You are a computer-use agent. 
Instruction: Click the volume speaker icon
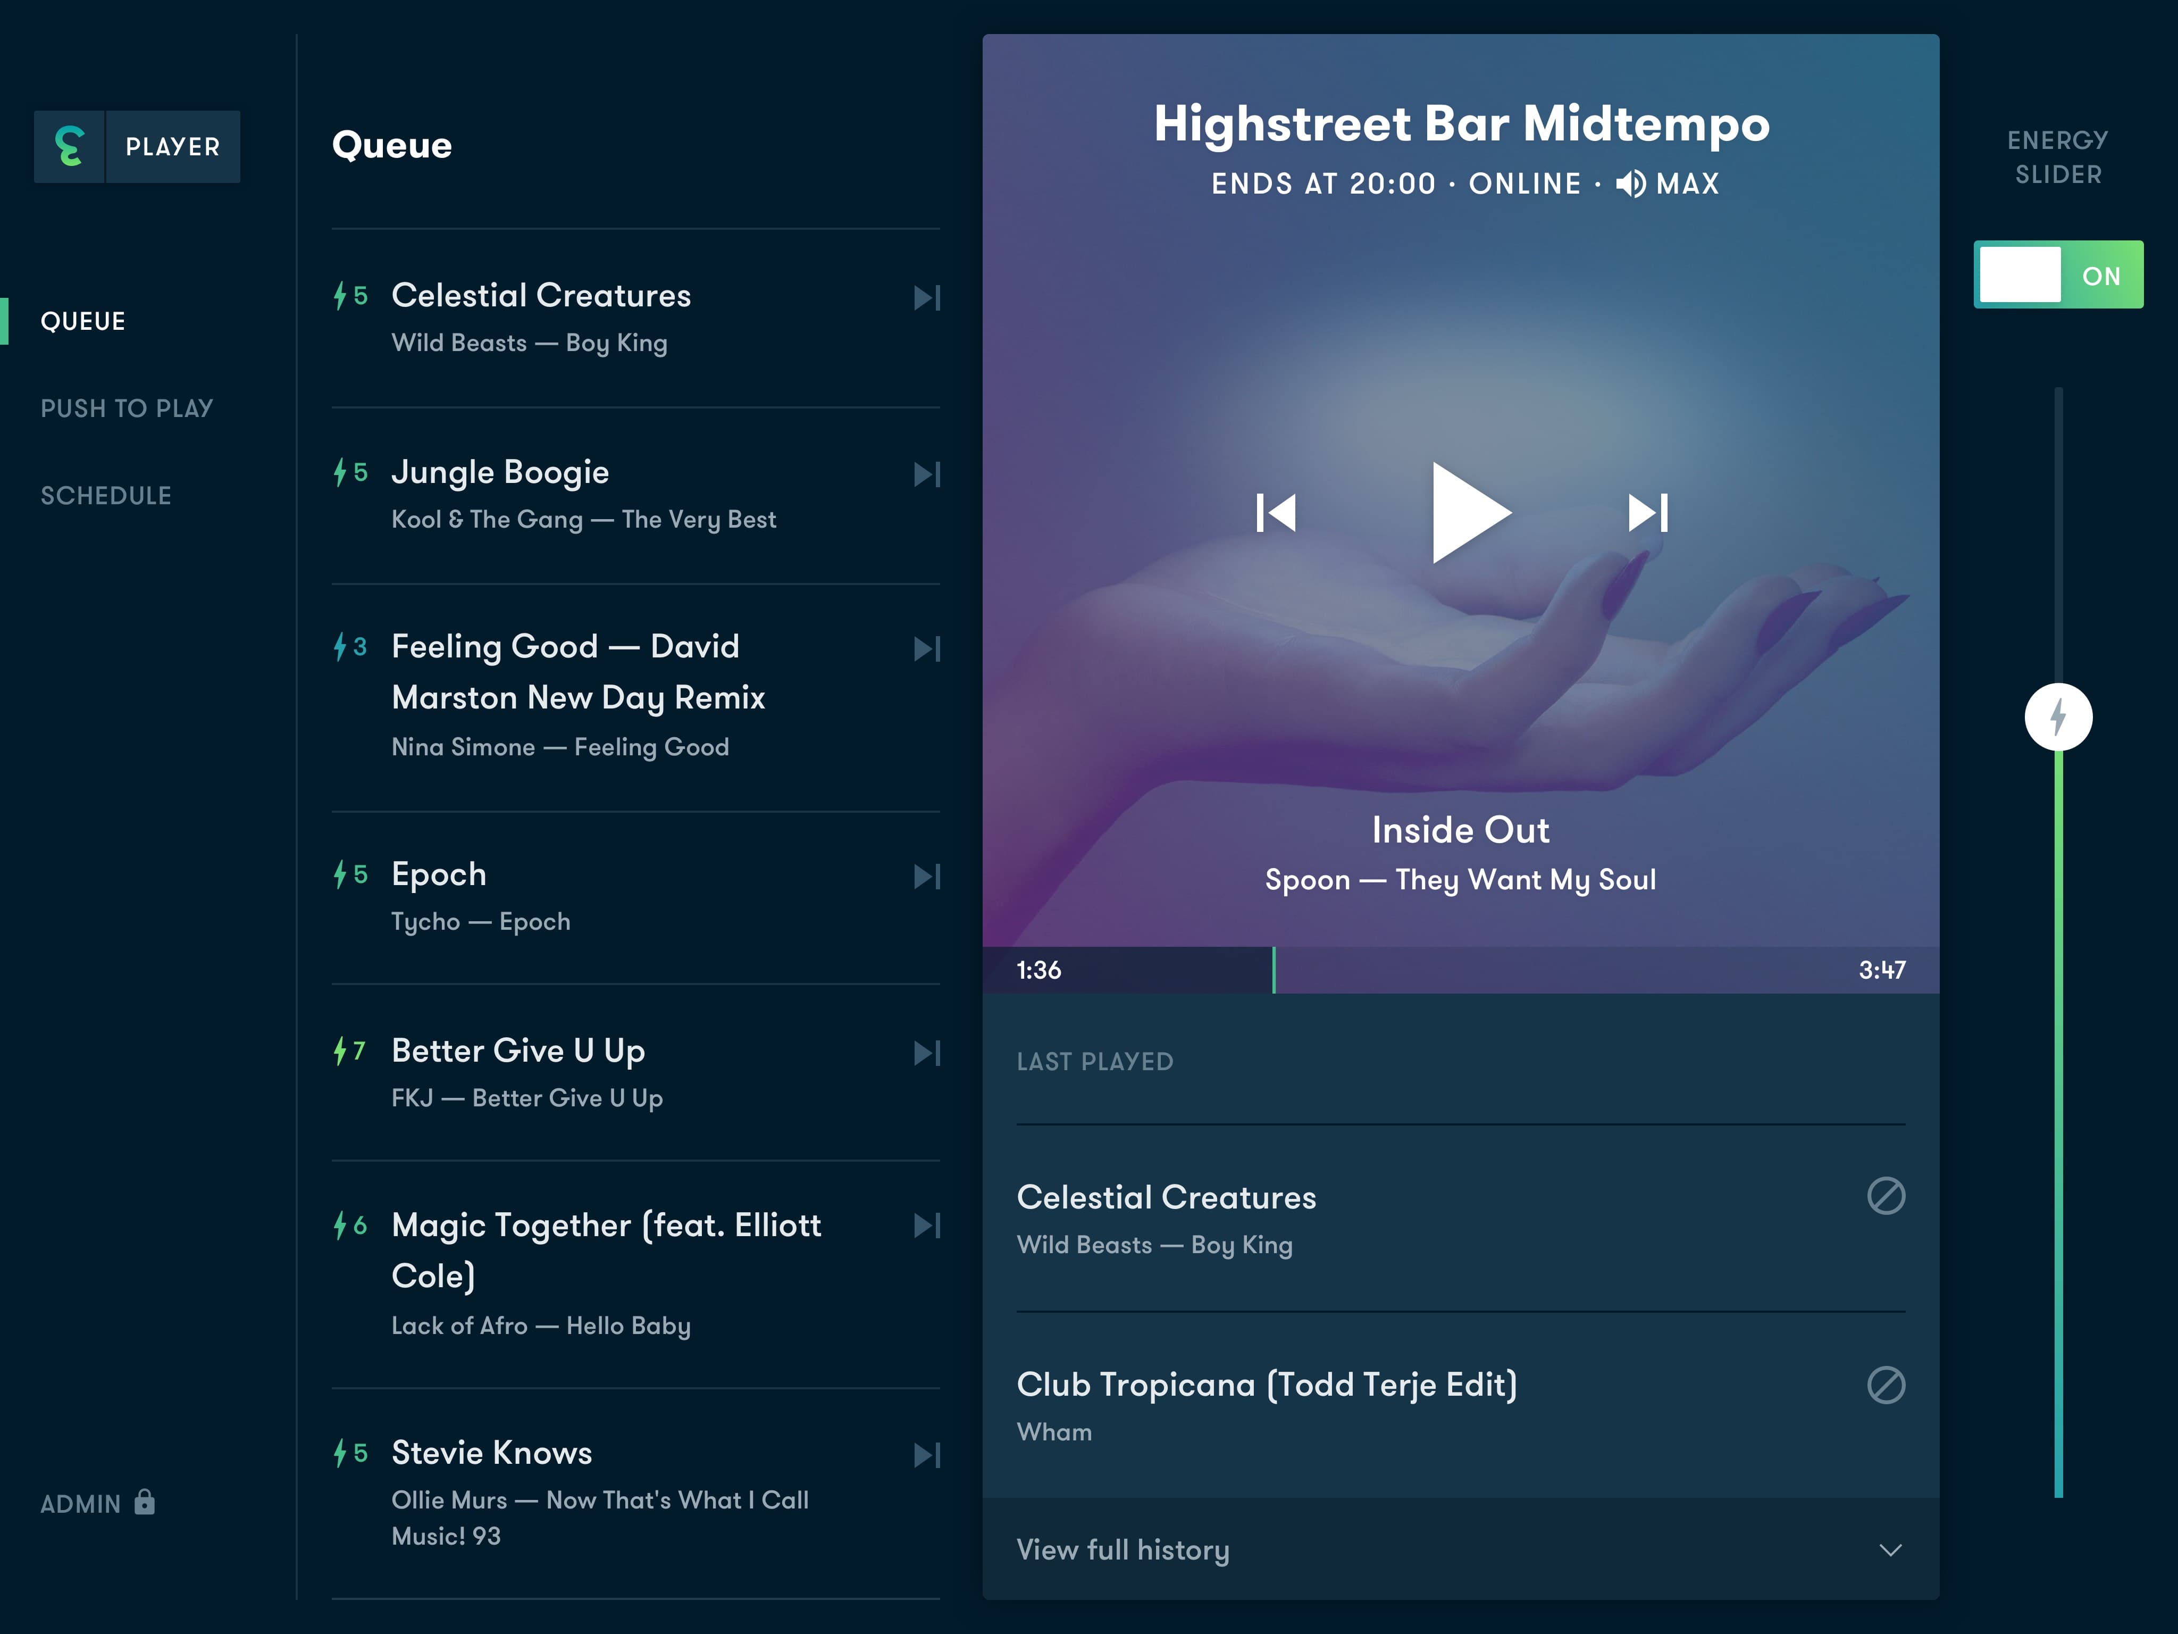tap(1630, 184)
